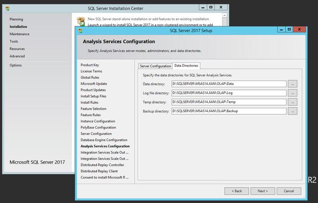This screenshot has height=203, width=318.
Task: Switch to the Server Configuration tab
Action: [156, 66]
